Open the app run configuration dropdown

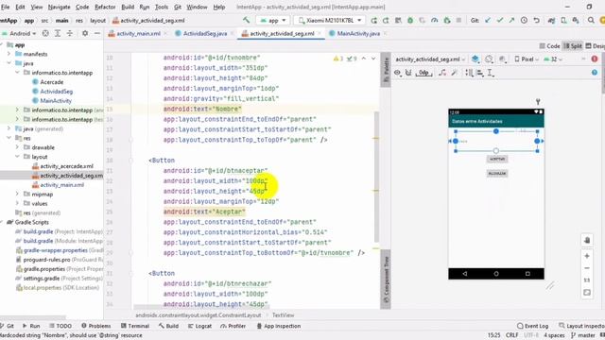[x=273, y=21]
